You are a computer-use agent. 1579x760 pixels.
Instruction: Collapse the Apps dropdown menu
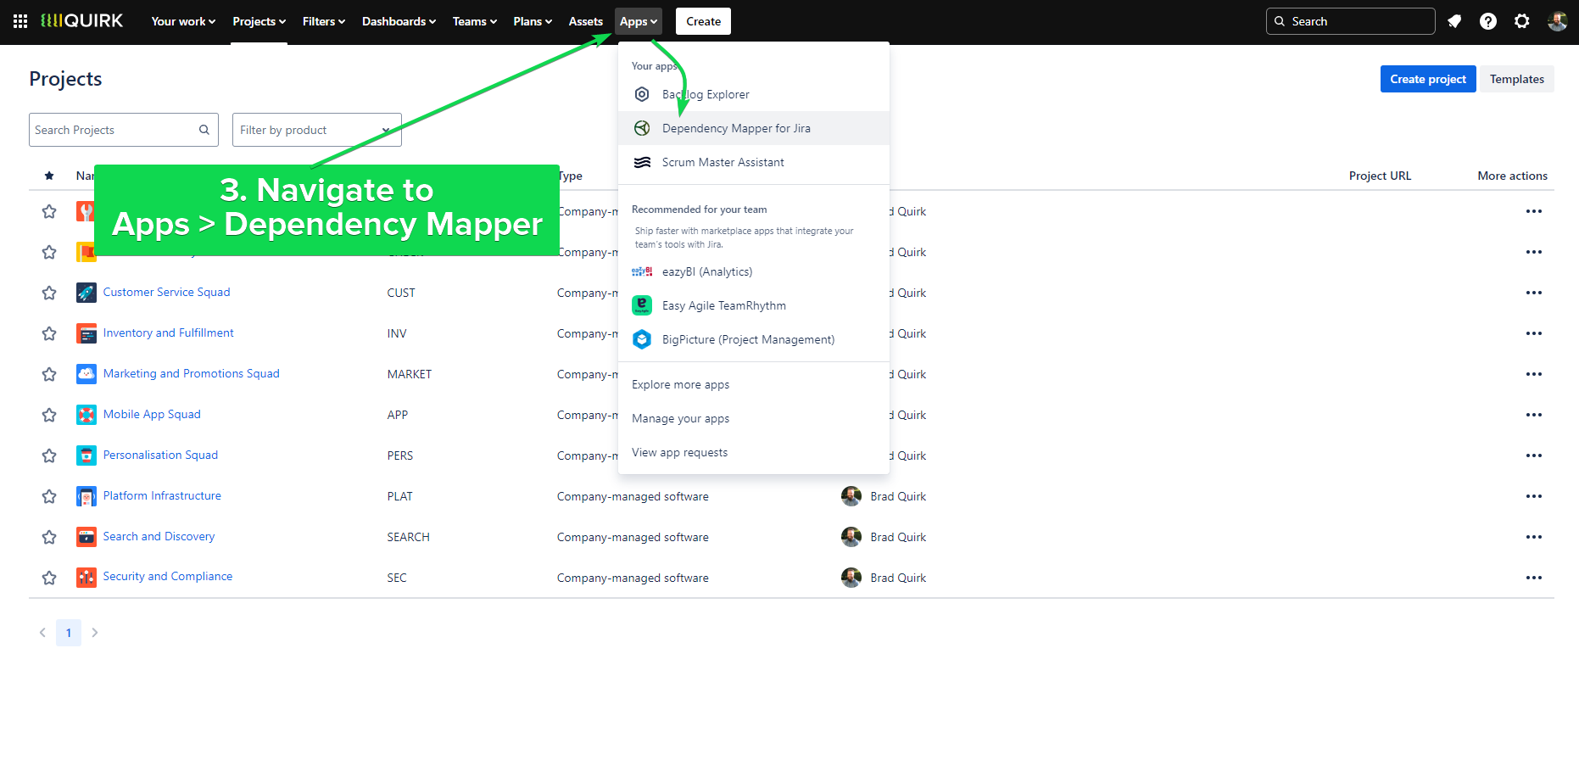tap(639, 21)
